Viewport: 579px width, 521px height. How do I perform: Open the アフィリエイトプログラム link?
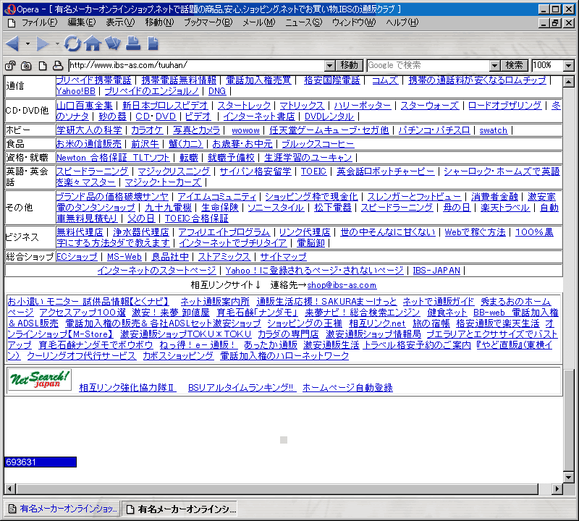coord(224,232)
